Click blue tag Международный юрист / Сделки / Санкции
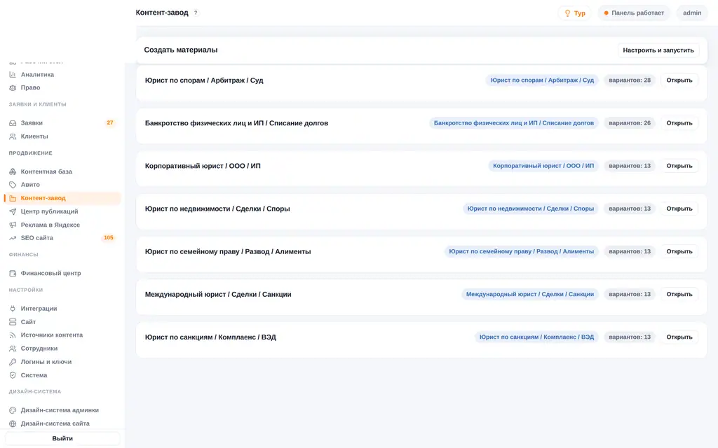718x448 pixels. click(x=530, y=295)
